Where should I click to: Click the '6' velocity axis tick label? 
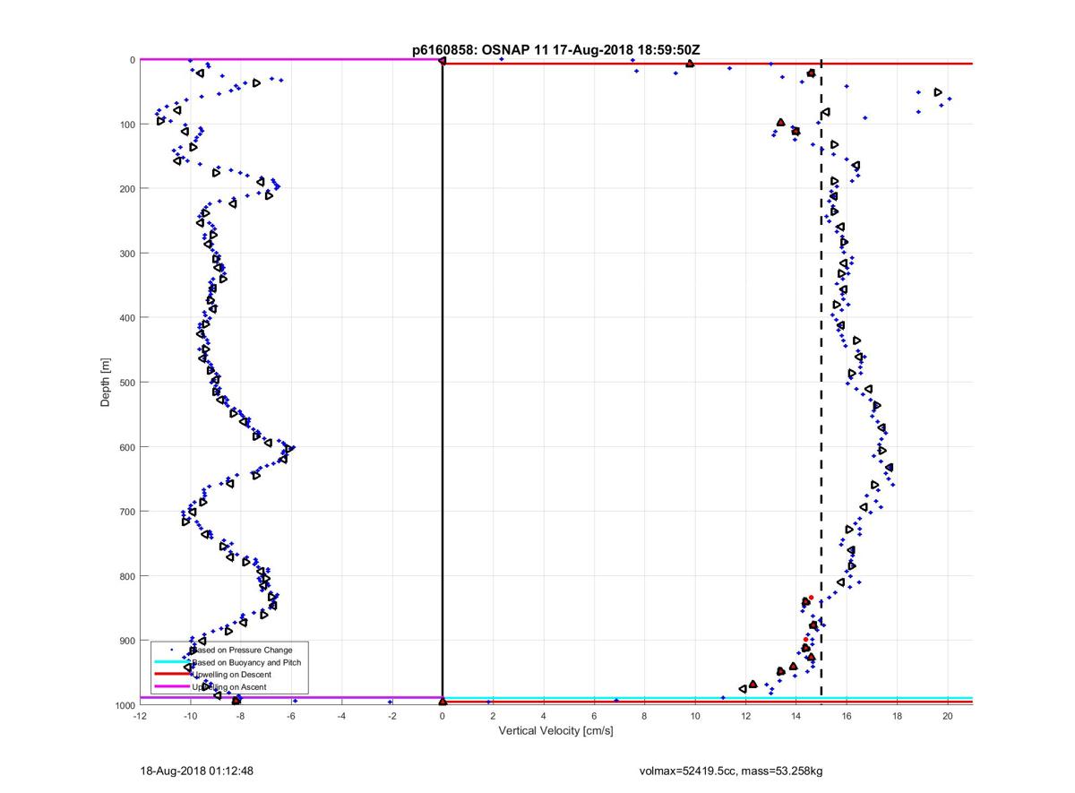[x=595, y=717]
